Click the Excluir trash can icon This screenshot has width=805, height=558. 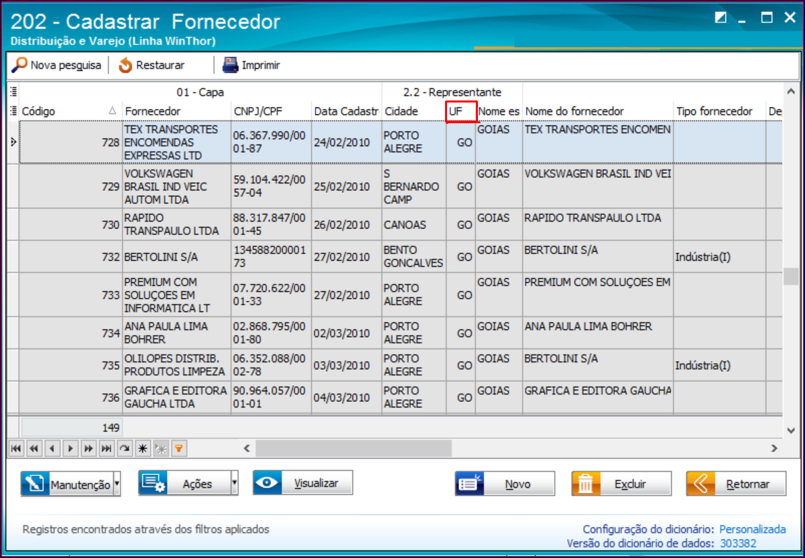point(586,484)
